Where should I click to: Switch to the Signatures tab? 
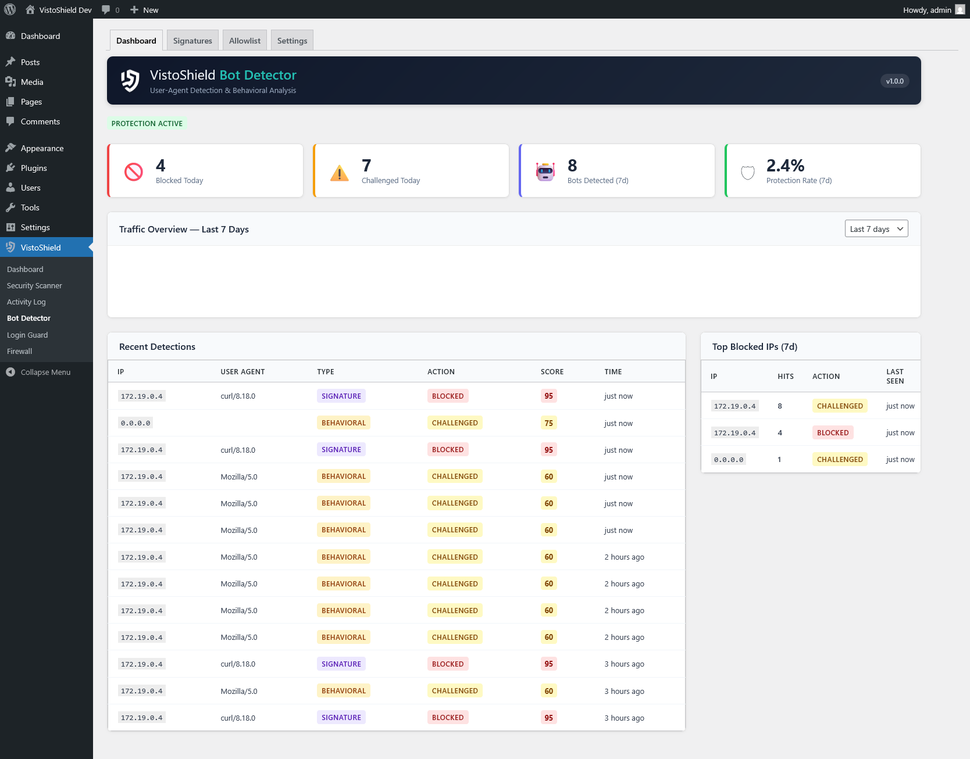[192, 40]
